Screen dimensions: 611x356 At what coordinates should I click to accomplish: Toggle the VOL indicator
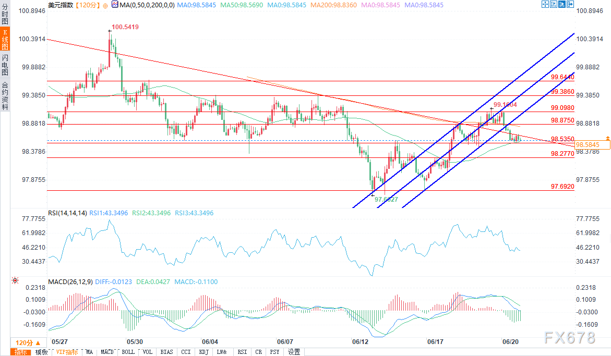pos(148,352)
